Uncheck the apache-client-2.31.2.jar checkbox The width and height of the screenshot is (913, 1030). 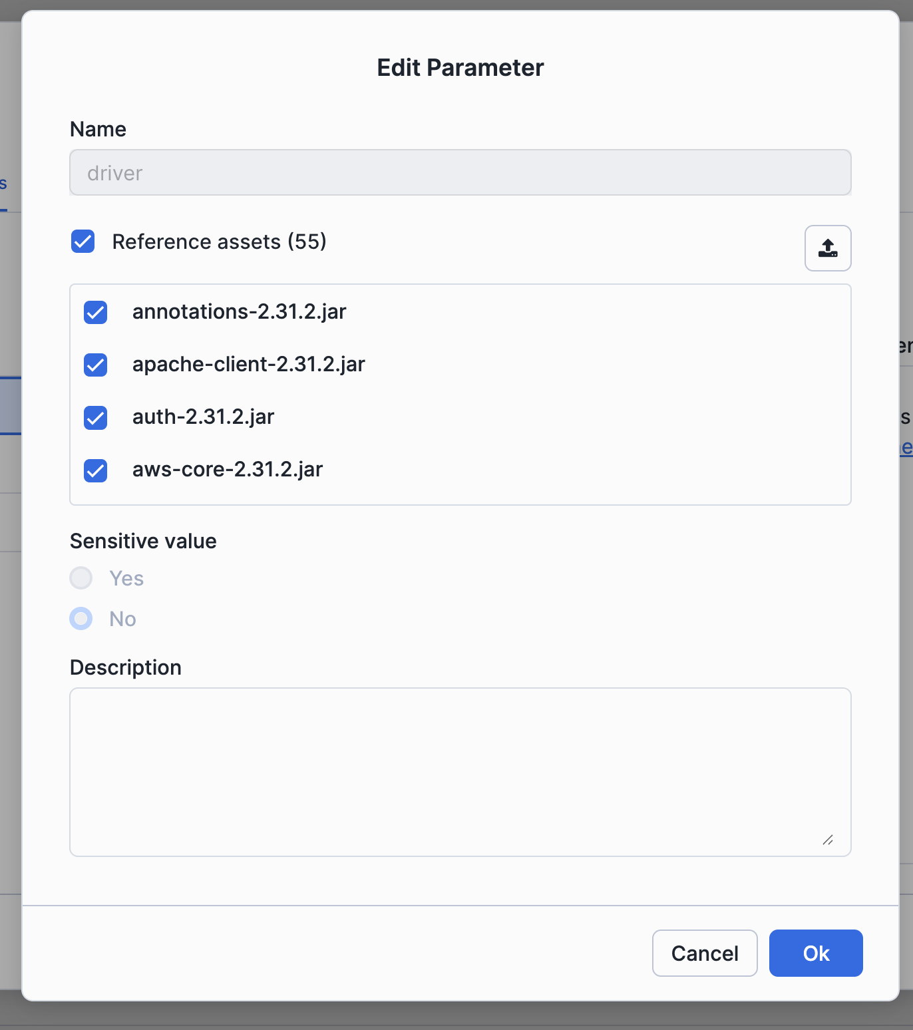96,365
